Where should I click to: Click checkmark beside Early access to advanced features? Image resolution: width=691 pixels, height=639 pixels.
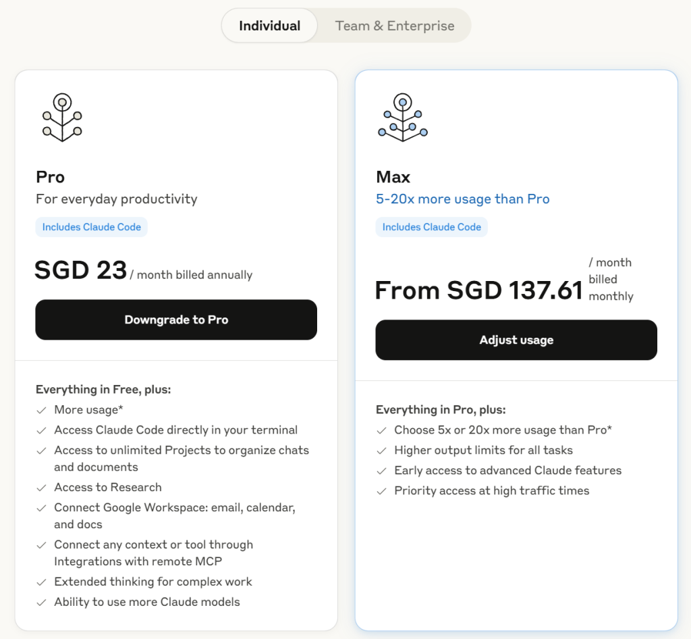[382, 471]
